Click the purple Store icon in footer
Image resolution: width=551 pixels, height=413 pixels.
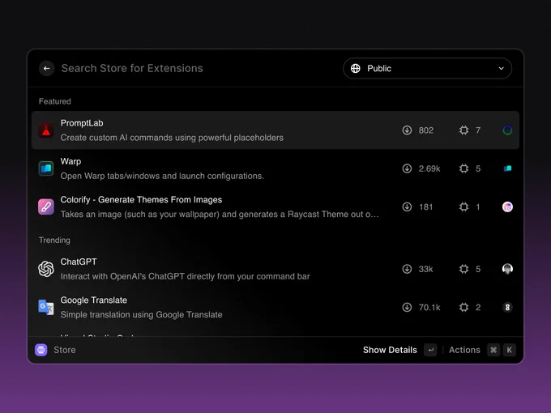[x=41, y=350]
